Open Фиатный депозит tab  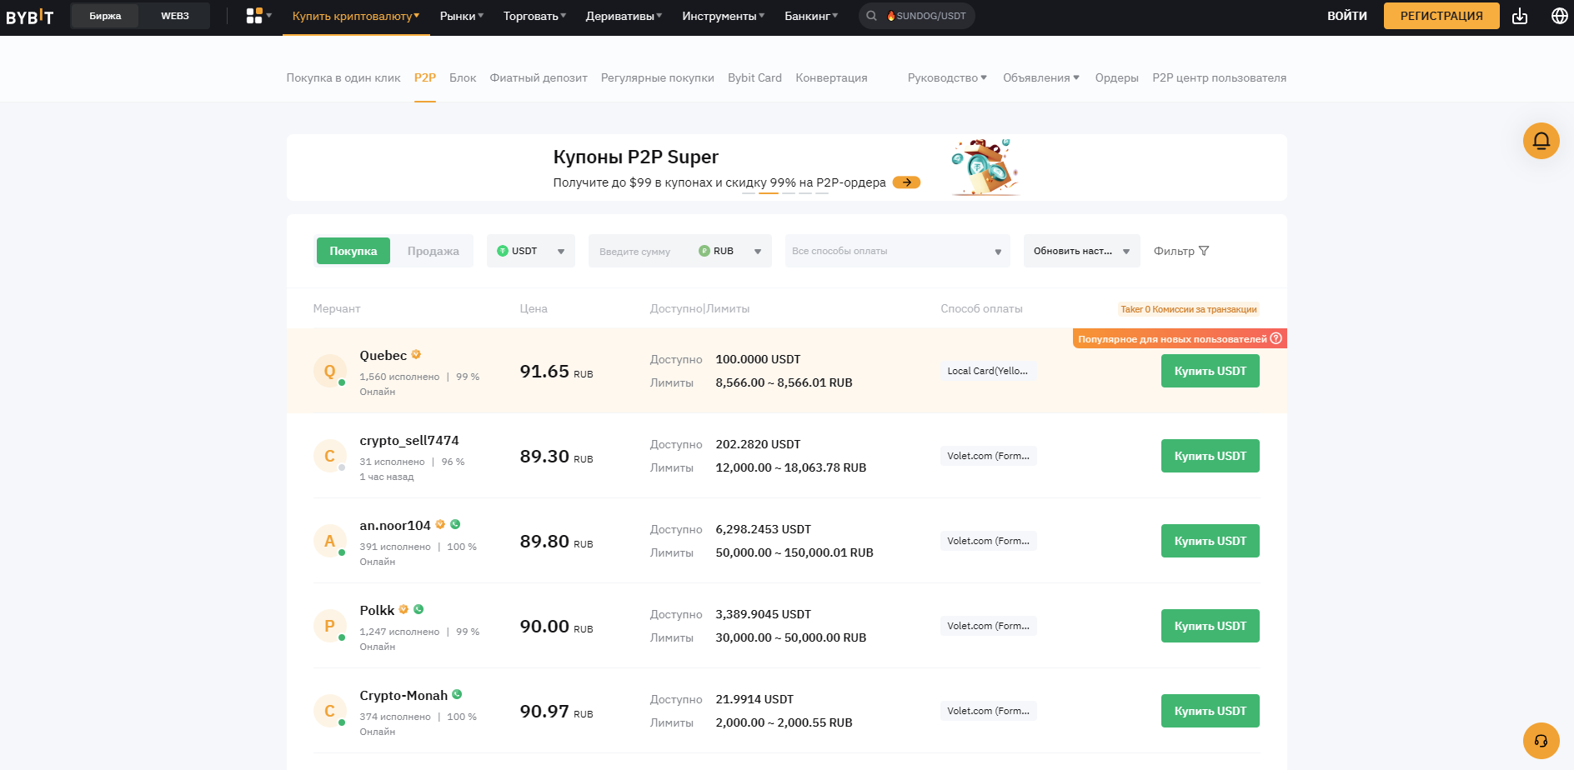coord(539,77)
